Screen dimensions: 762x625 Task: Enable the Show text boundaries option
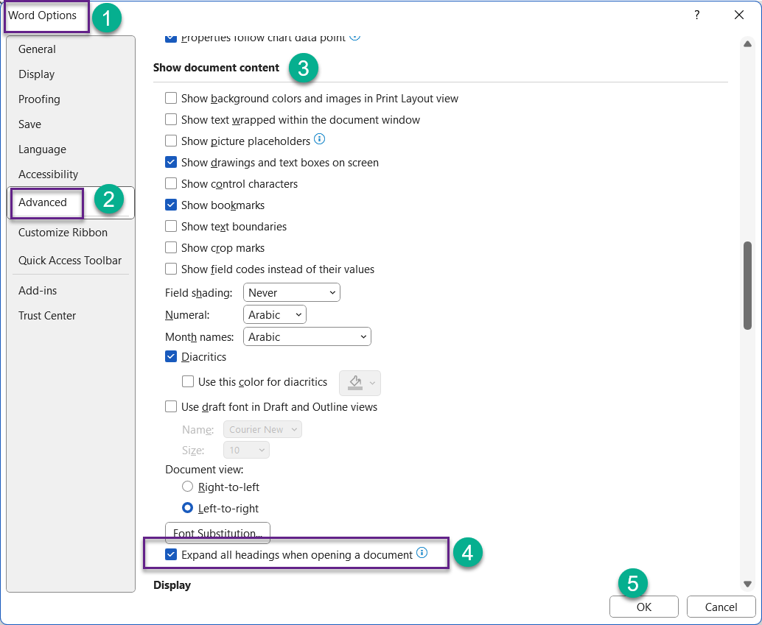coord(171,226)
